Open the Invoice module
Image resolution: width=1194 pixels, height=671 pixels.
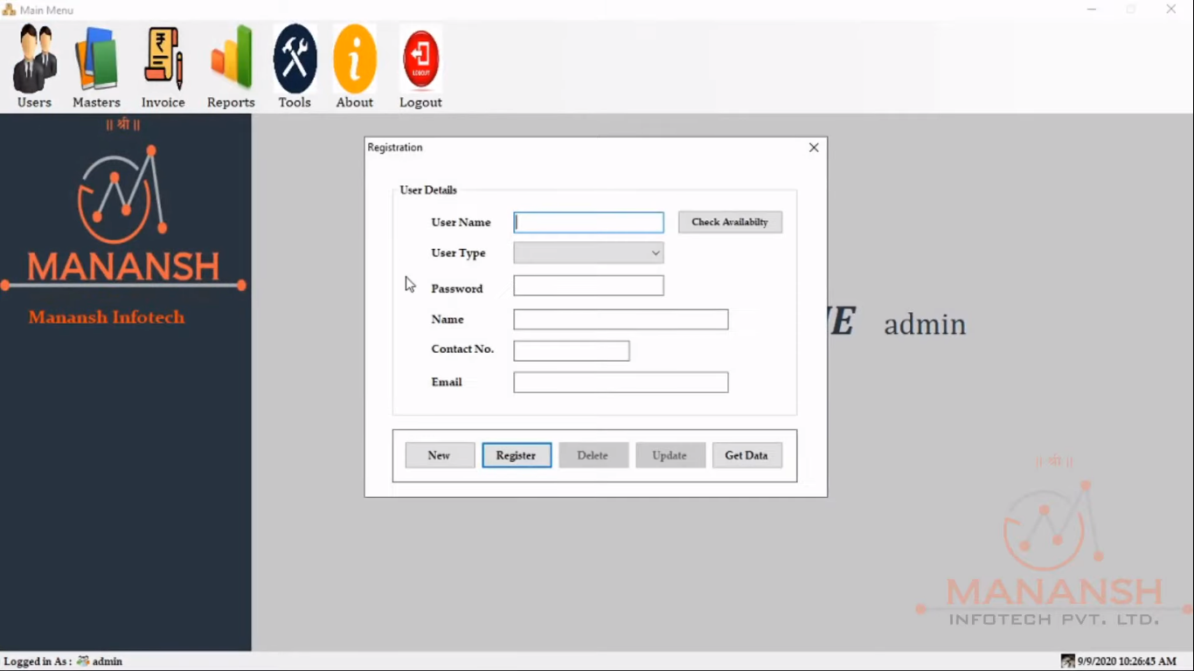[x=163, y=58]
